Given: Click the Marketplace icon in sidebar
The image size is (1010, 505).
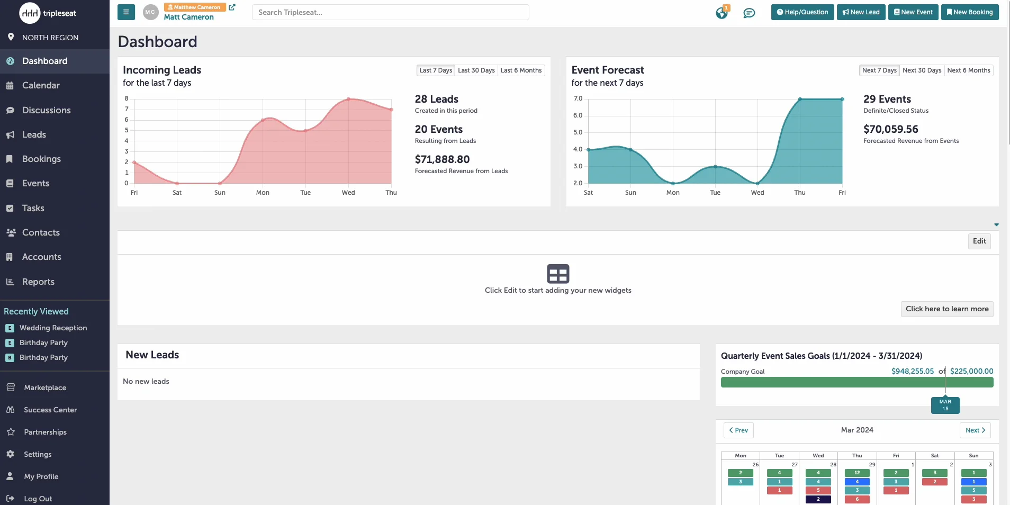Looking at the screenshot, I should (11, 387).
